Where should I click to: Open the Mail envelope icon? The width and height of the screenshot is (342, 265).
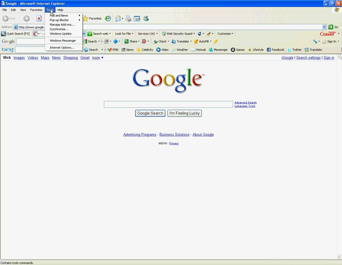pos(118,18)
